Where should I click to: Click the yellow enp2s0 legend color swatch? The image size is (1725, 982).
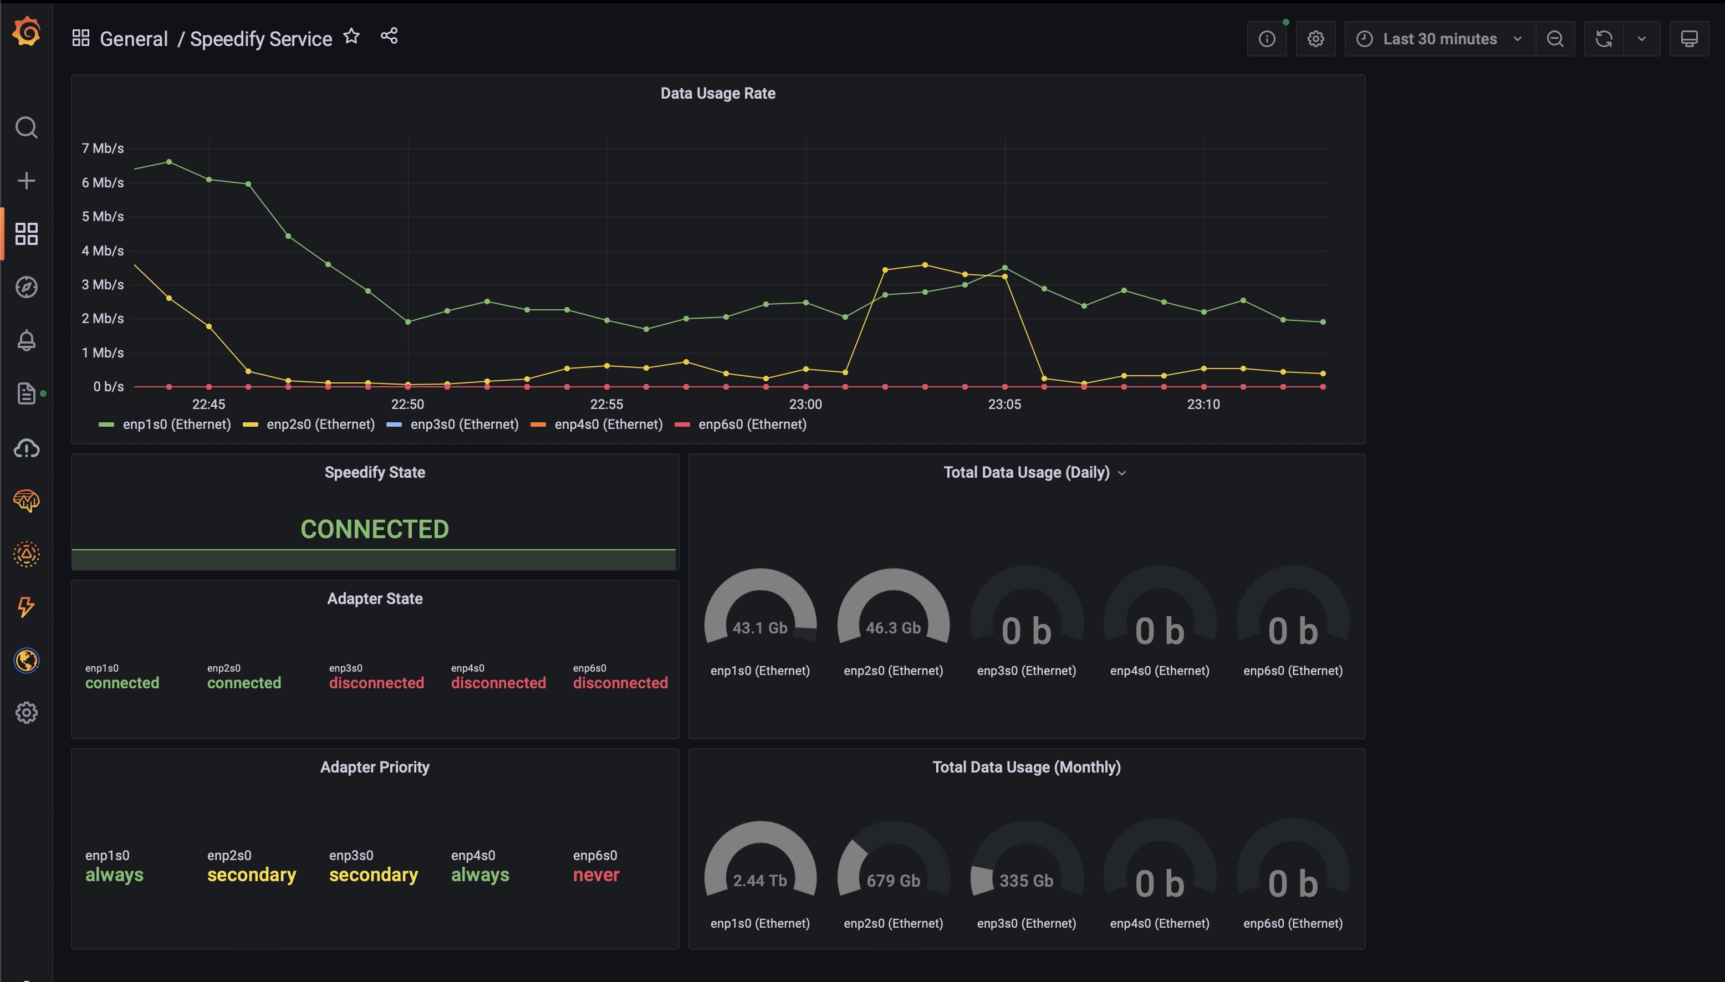(251, 425)
